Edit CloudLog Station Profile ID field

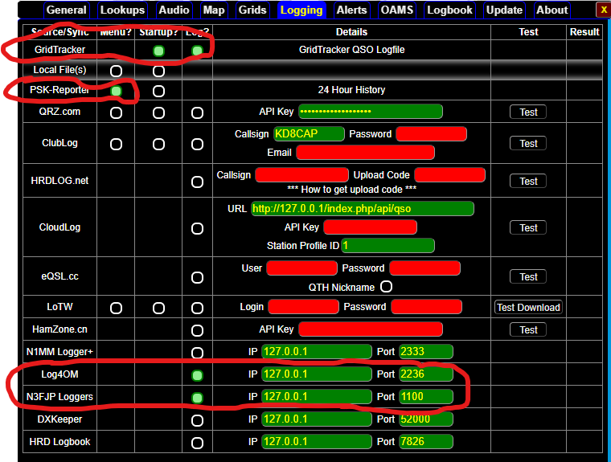388,245
